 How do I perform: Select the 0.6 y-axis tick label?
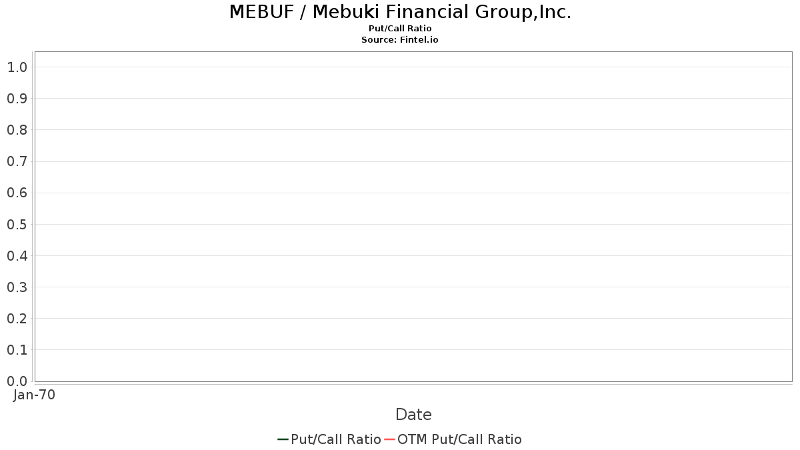(17, 193)
